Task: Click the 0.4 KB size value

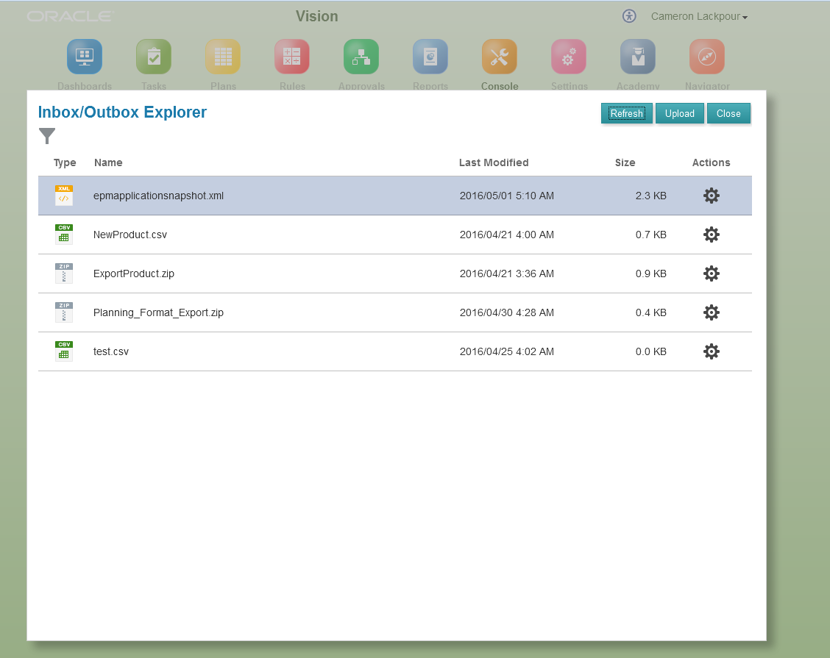Action: [650, 312]
